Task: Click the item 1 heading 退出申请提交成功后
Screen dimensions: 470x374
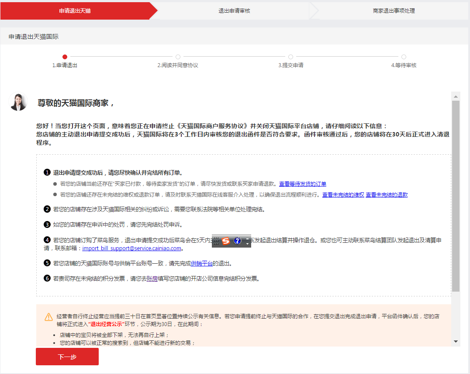Action: [x=118, y=173]
